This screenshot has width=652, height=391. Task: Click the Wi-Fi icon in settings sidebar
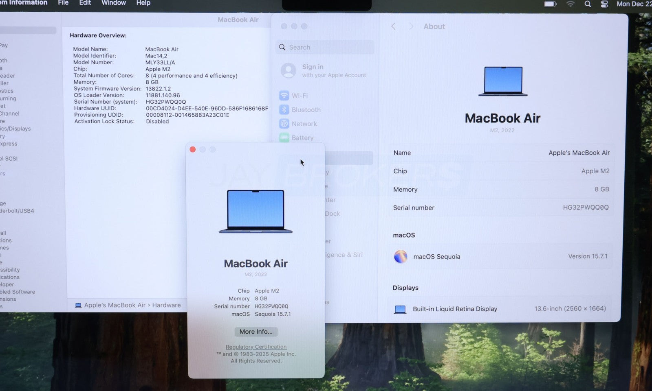coord(284,96)
